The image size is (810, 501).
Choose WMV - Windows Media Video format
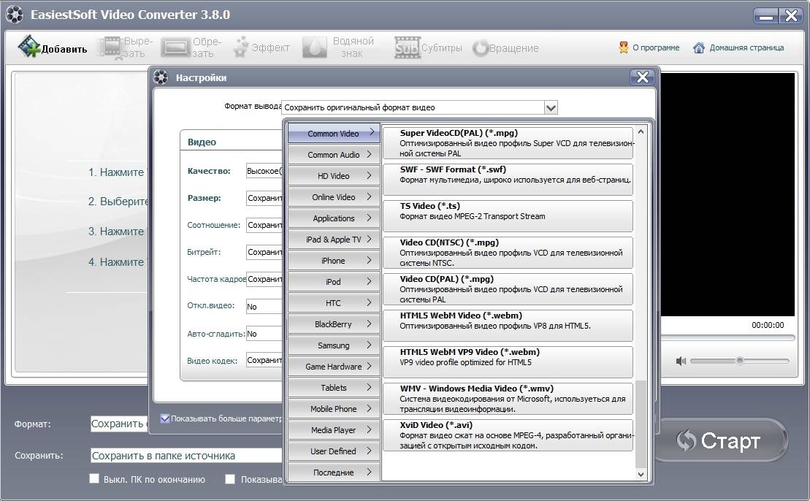(508, 399)
